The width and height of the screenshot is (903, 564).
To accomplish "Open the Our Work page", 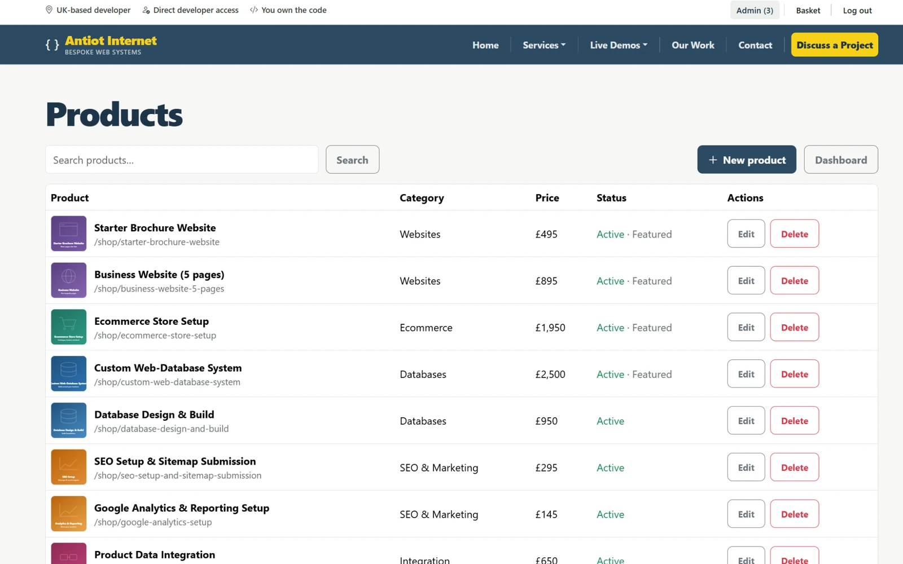I will [693, 45].
